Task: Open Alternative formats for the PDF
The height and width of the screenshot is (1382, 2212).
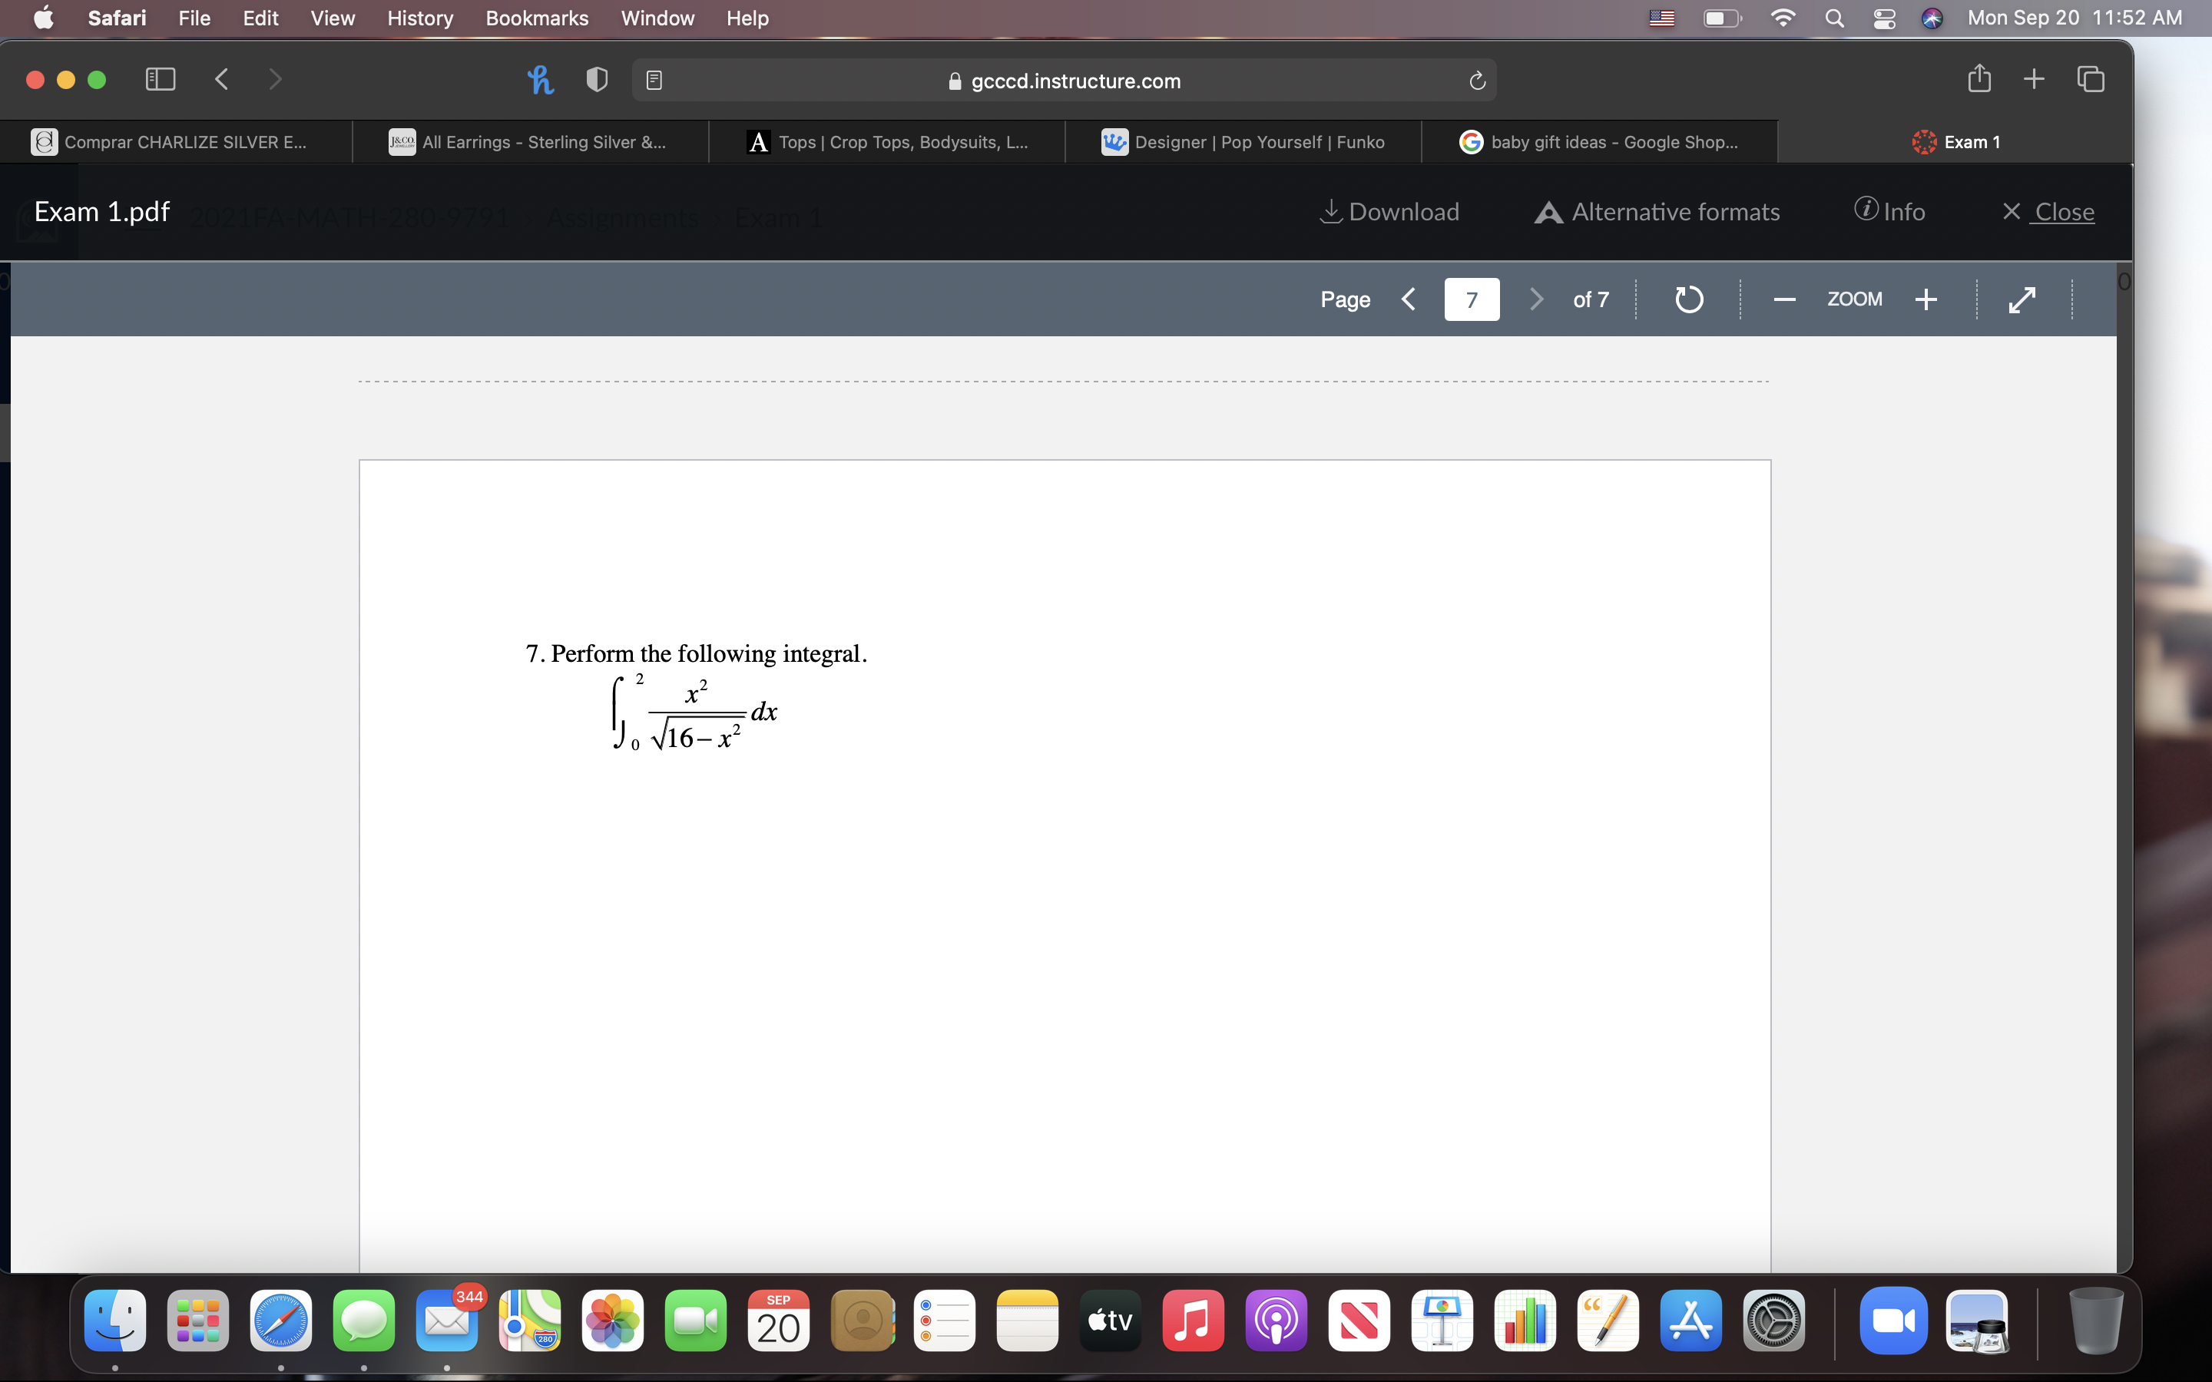Action: tap(1657, 211)
